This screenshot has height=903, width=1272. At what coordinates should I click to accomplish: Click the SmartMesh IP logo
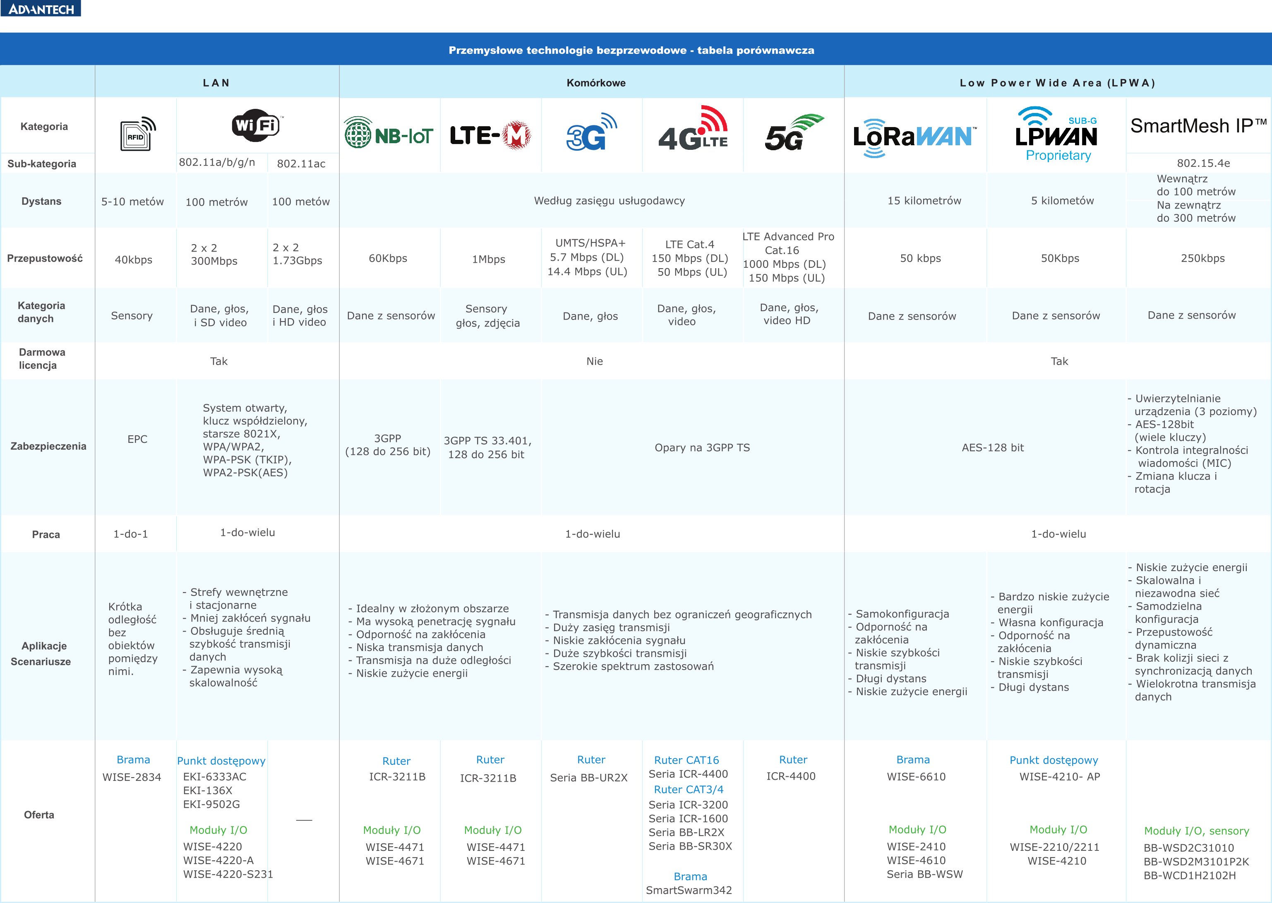point(1199,126)
